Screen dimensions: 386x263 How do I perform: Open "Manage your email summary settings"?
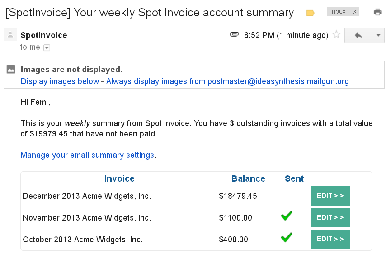click(x=87, y=155)
